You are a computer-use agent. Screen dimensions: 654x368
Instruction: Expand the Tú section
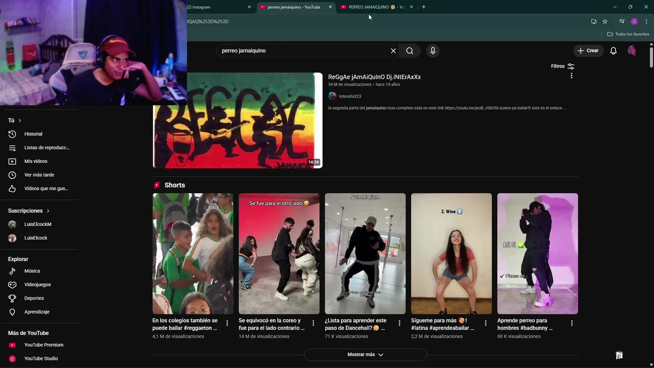(15, 121)
